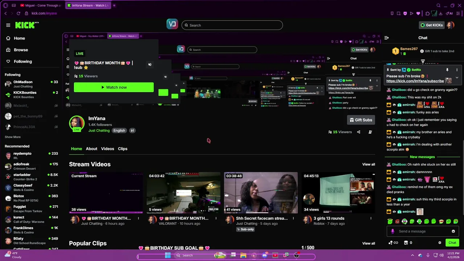The width and height of the screenshot is (464, 261).
Task: Open the user profile avatar menu
Action: coord(450,25)
